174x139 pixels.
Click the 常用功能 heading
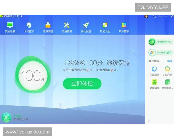154,61
